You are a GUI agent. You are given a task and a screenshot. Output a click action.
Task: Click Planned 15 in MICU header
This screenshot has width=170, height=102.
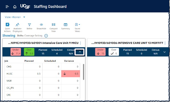point(43,52)
